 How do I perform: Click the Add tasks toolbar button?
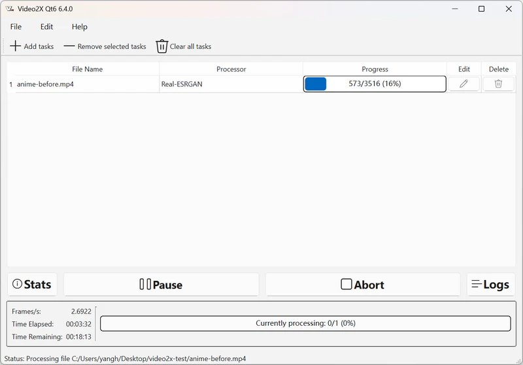[x=32, y=46]
